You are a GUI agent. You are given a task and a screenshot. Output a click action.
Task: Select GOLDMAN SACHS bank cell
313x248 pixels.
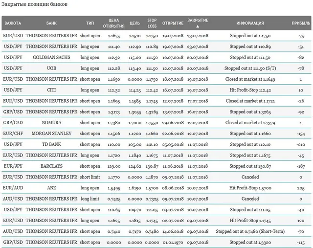(x=51, y=58)
